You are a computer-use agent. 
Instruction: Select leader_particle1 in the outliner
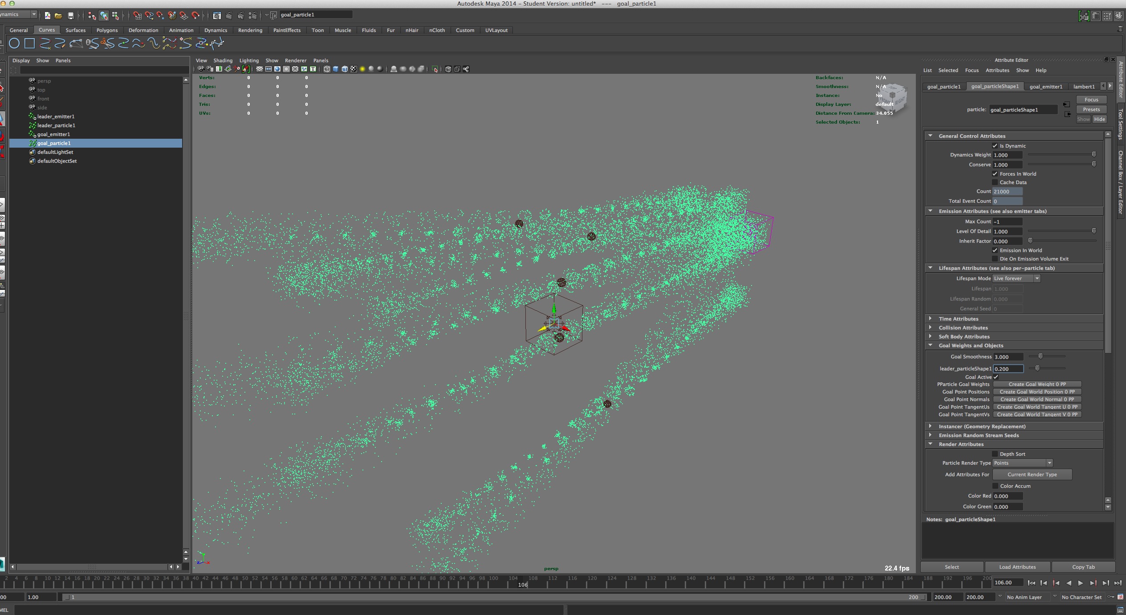[x=56, y=125]
